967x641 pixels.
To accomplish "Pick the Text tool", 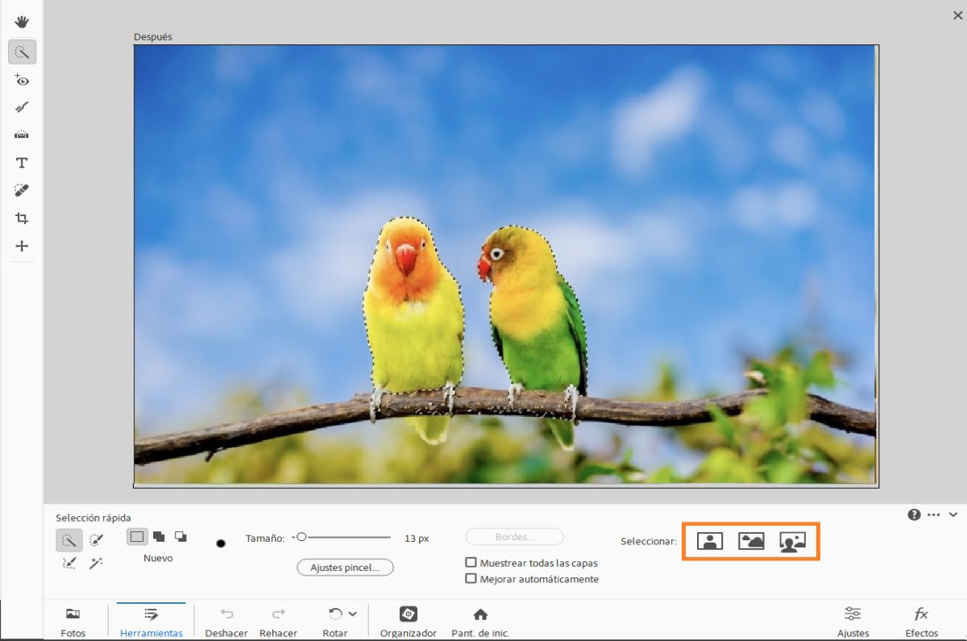I will pyautogui.click(x=22, y=163).
